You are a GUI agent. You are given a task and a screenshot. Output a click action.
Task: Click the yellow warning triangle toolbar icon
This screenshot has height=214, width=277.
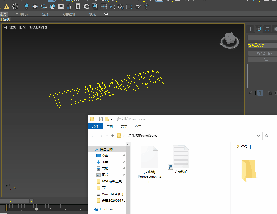6,6
